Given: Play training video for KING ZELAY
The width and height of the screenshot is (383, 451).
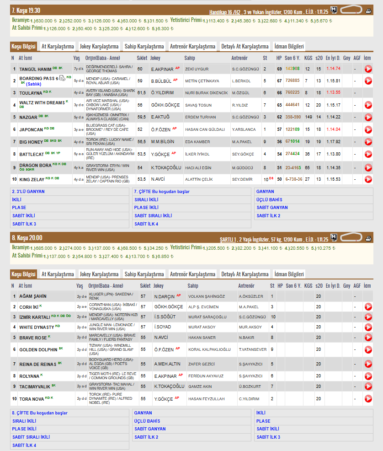Looking at the screenshot, I should 368,179.
